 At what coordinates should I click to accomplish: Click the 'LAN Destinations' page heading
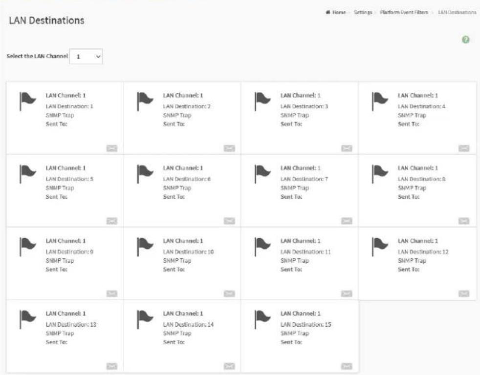pyautogui.click(x=46, y=21)
